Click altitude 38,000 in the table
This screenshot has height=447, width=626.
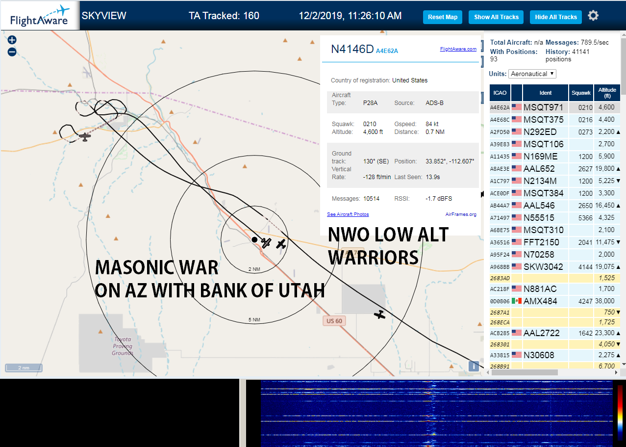click(x=603, y=301)
